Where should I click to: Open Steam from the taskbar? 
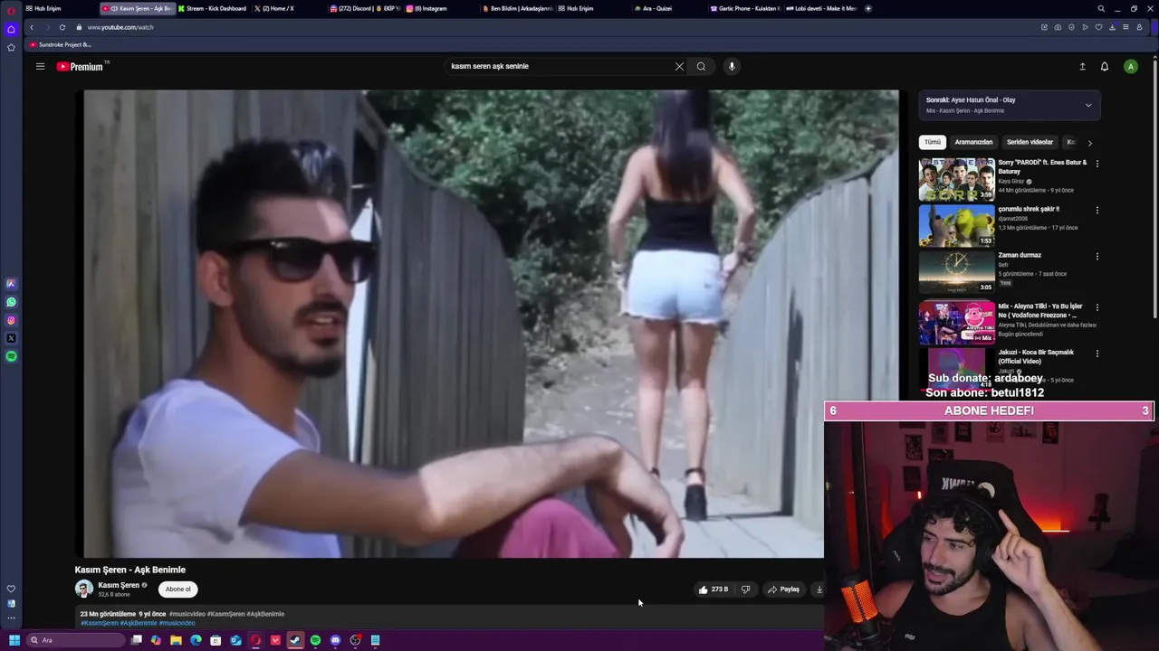295,640
